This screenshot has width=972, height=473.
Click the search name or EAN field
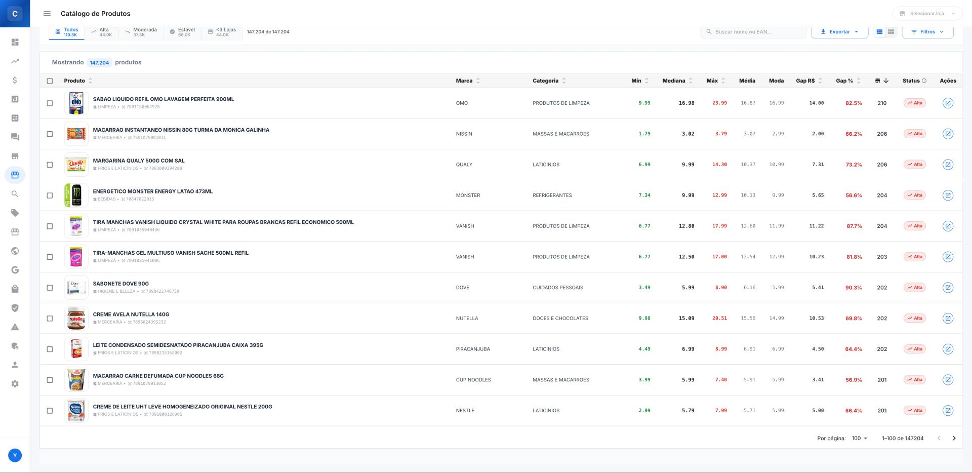pyautogui.click(x=753, y=32)
